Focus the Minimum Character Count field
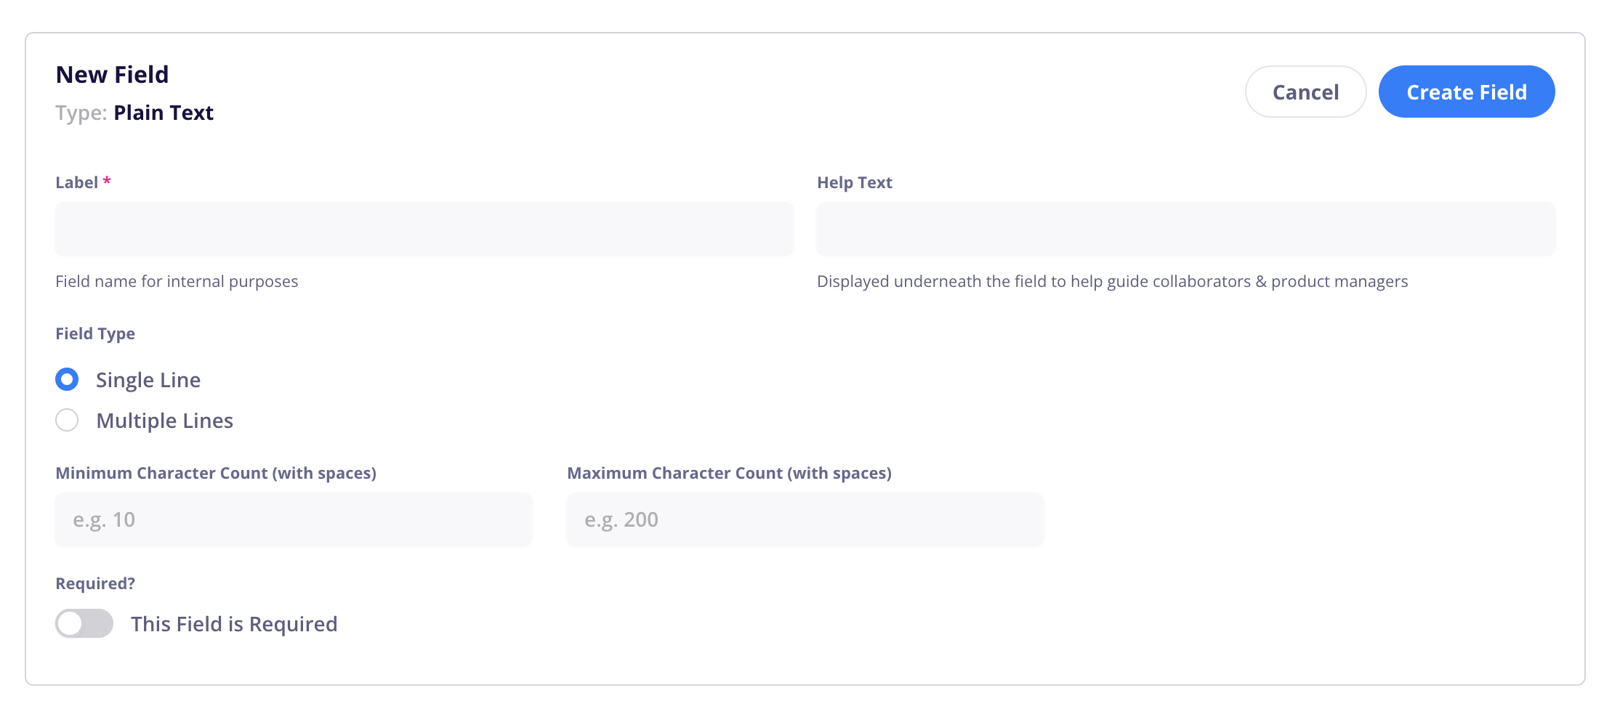The image size is (1612, 725). click(x=294, y=519)
